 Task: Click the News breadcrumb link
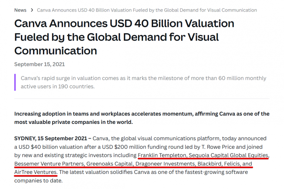pyautogui.click(x=20, y=10)
